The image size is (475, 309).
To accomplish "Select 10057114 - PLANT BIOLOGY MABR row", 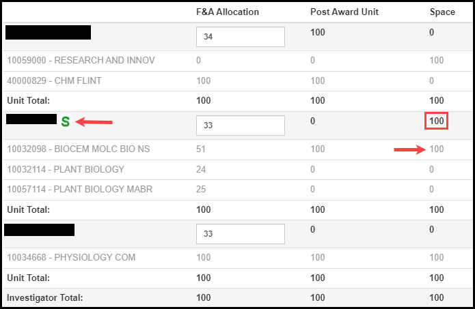I will click(x=79, y=189).
